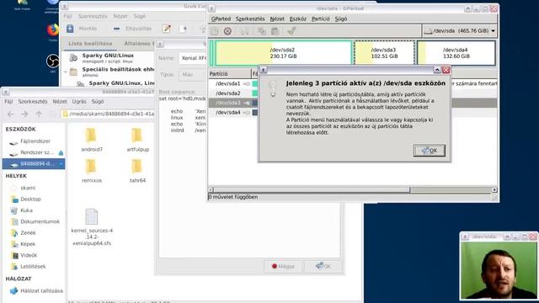
Task: Select /dev/sda3 block in disk map
Action: coord(384,53)
